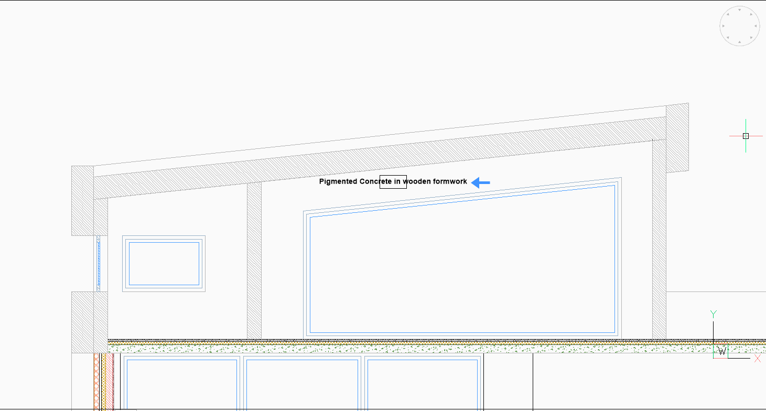Pick the hatched column right of the large window
This screenshot has width=766, height=411.
click(659, 241)
